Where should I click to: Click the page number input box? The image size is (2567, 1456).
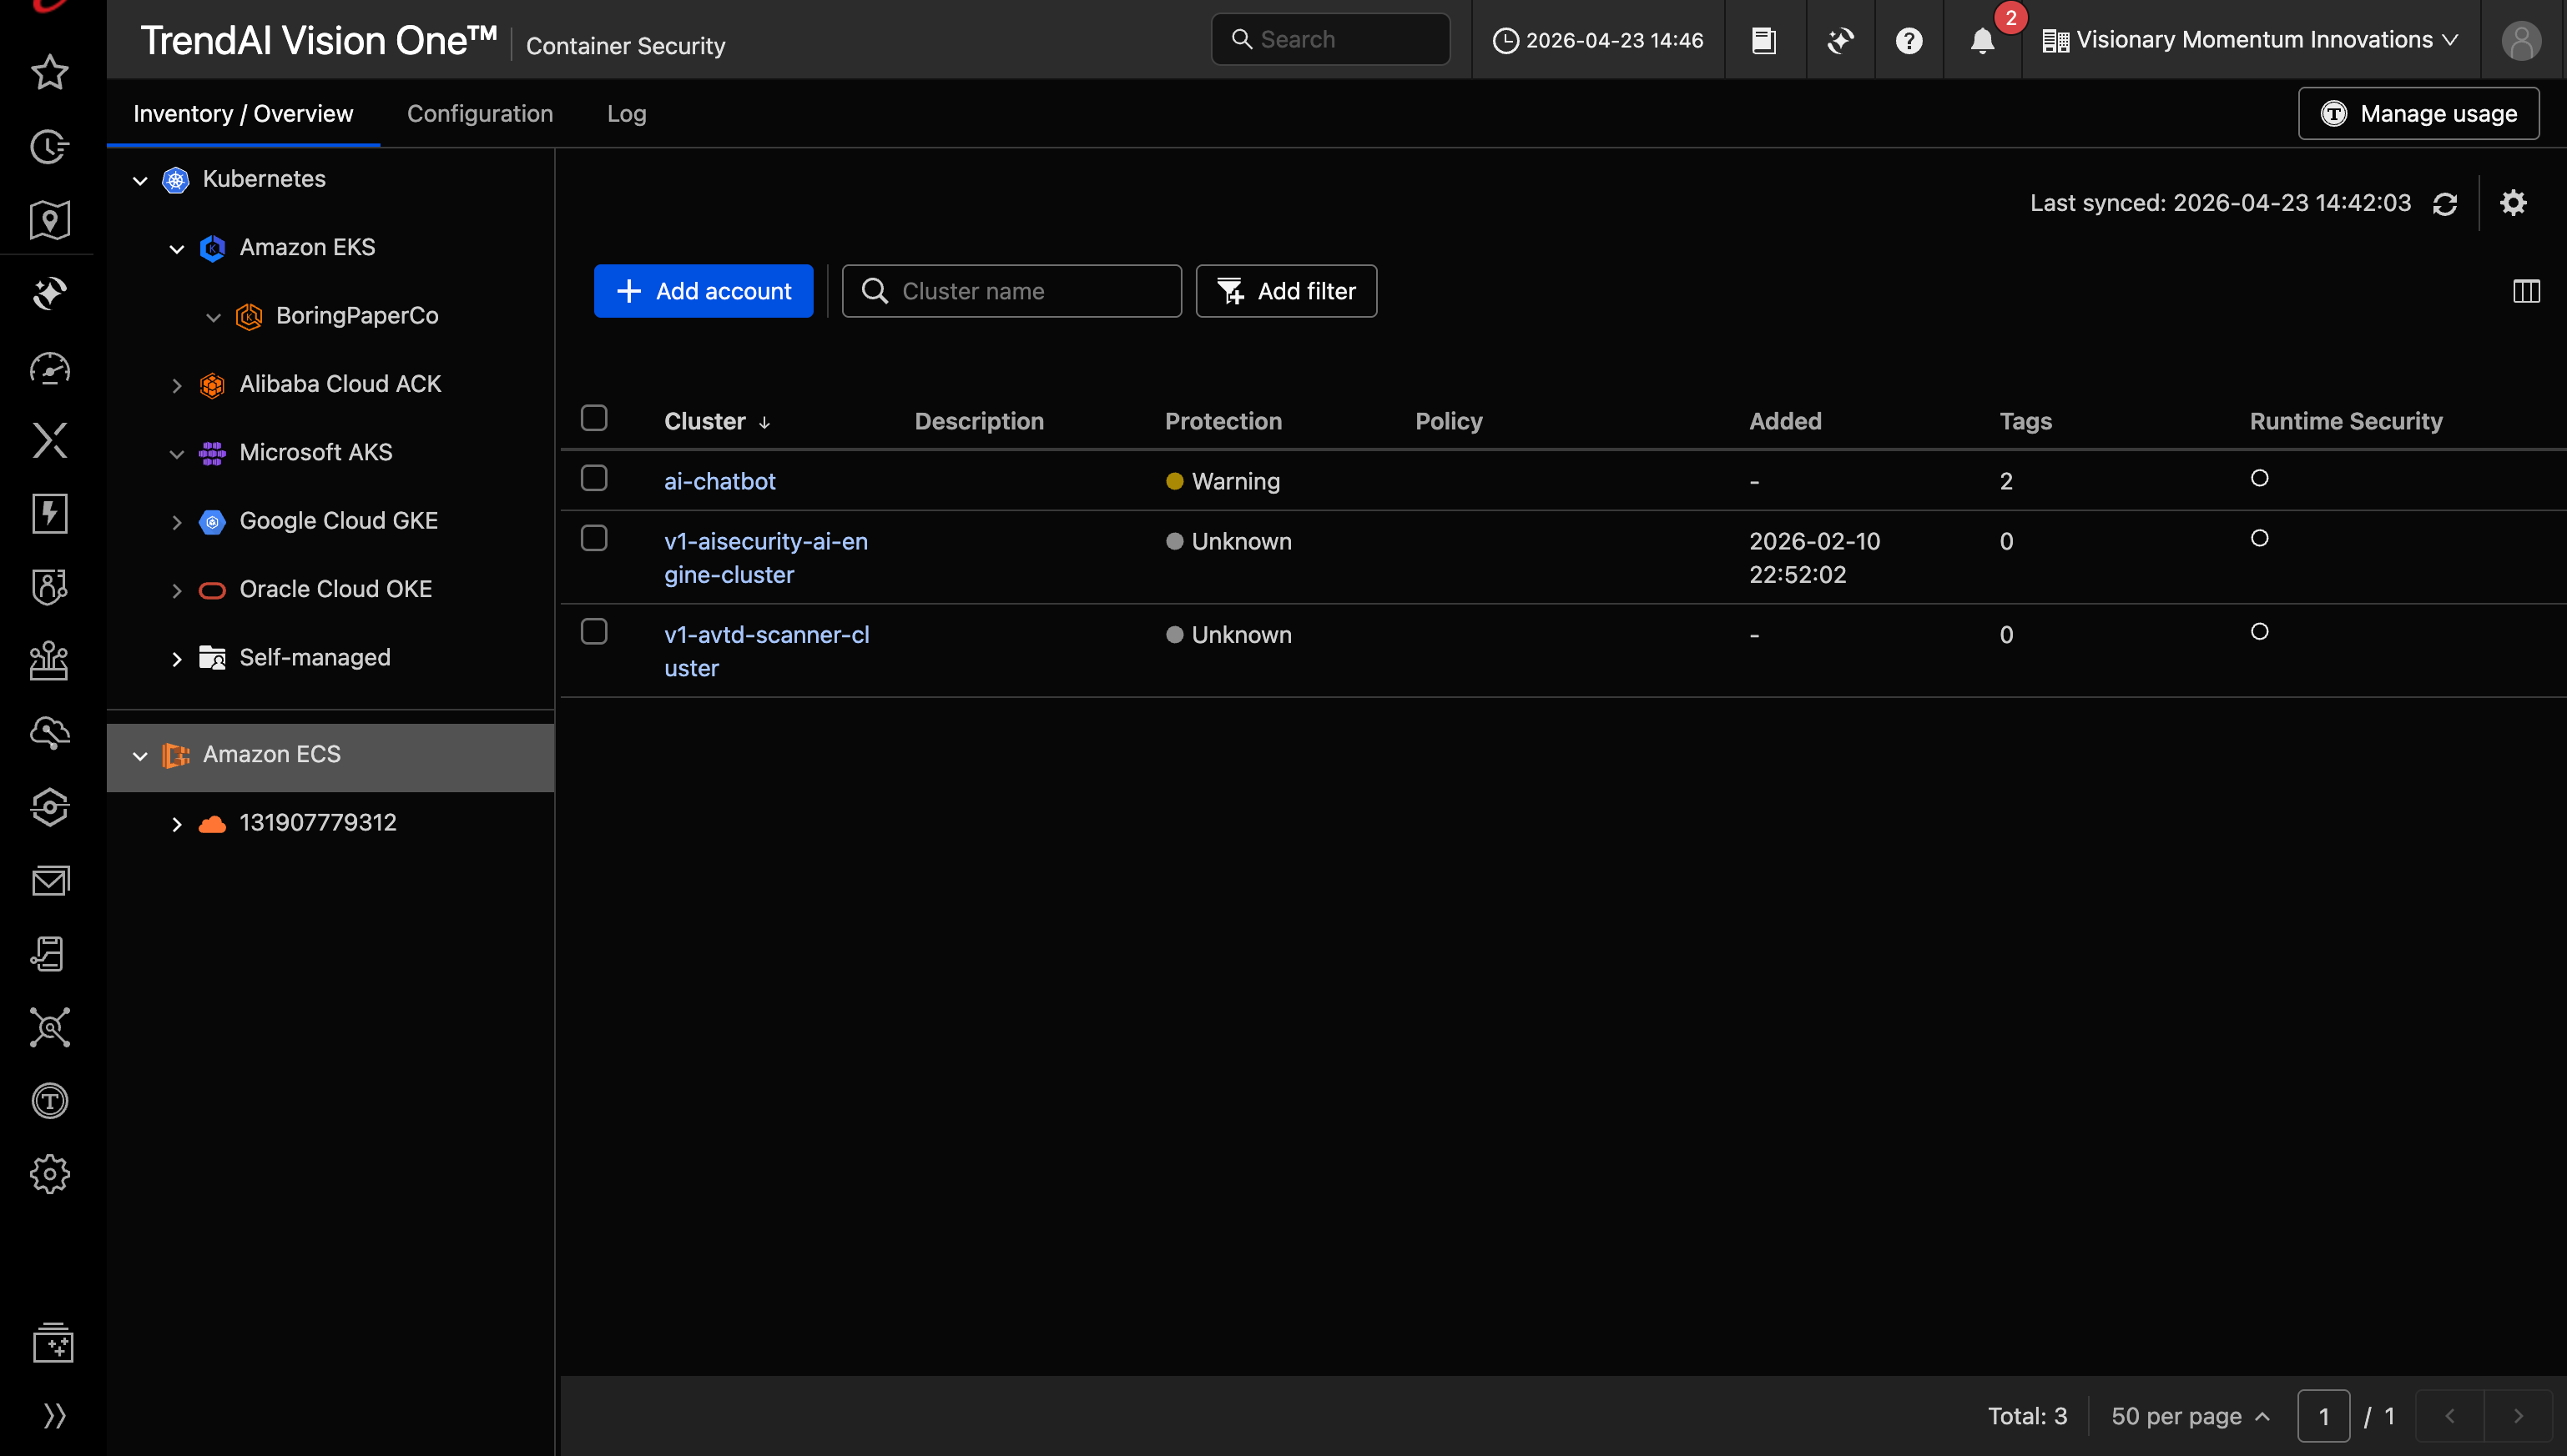pos(2324,1416)
